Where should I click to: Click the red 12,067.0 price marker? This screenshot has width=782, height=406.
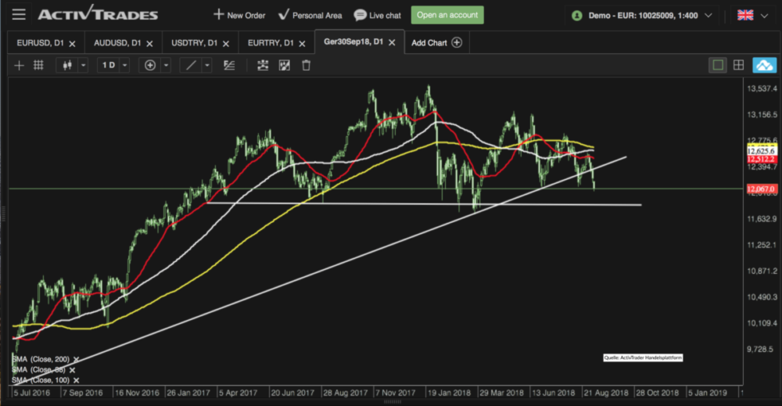tap(762, 189)
